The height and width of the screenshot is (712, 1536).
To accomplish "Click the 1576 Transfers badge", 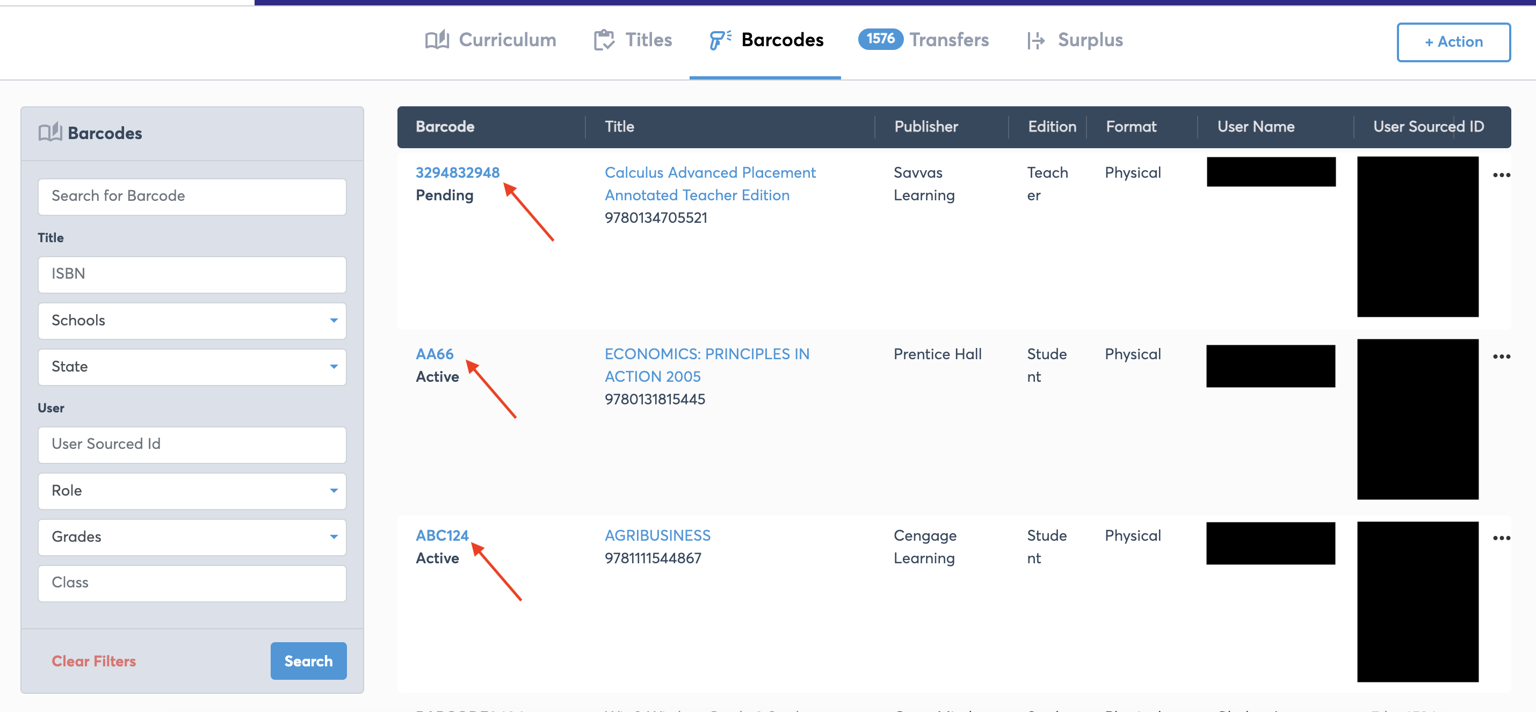I will [880, 39].
